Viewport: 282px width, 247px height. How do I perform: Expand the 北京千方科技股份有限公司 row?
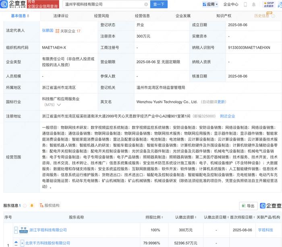coord(22,243)
